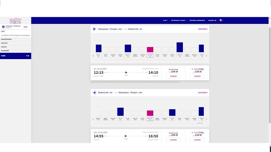Open the Zaloguj się menu item
271x152 pixels.
tap(212, 20)
